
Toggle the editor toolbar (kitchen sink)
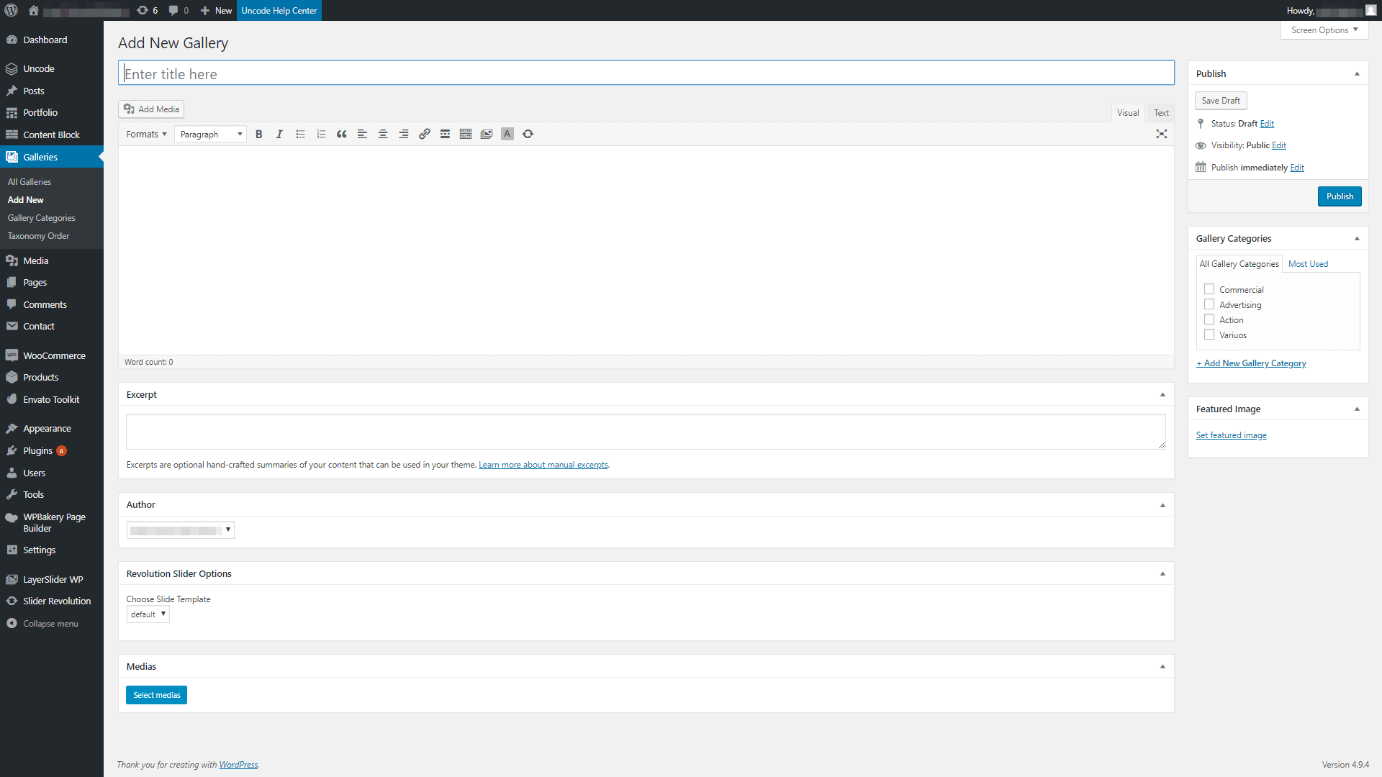[x=466, y=134]
